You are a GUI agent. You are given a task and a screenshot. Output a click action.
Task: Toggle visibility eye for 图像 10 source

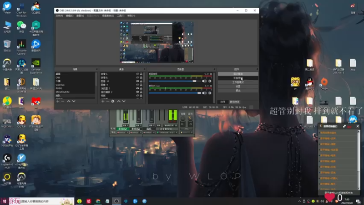(x=137, y=81)
